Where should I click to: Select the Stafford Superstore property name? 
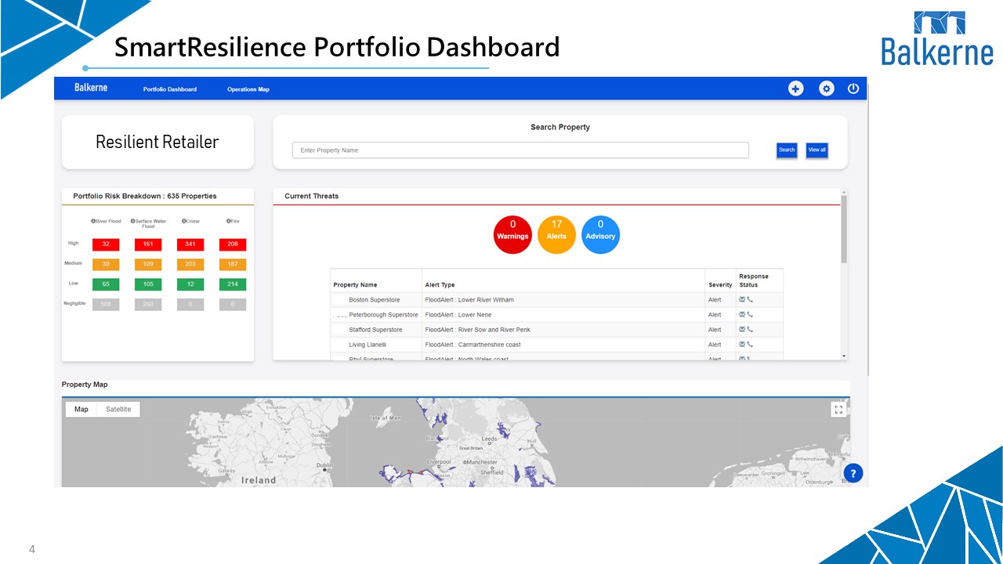pyautogui.click(x=375, y=330)
